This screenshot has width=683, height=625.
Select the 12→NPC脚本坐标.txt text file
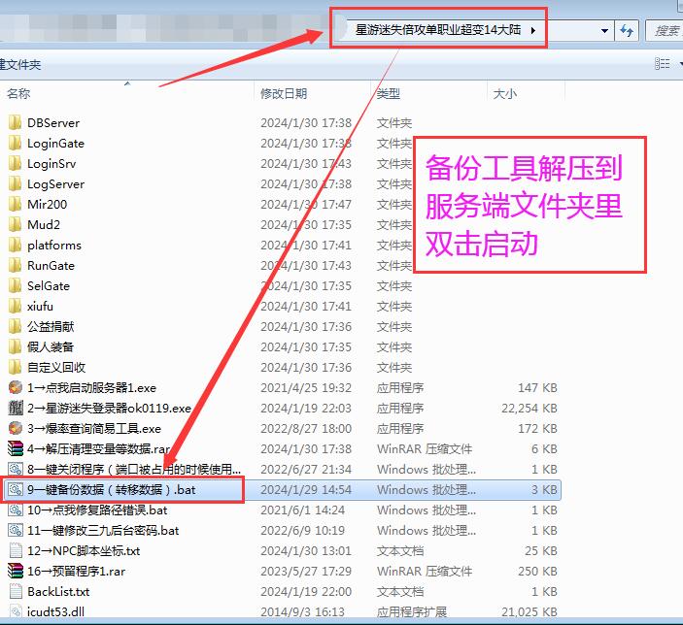coord(84,551)
